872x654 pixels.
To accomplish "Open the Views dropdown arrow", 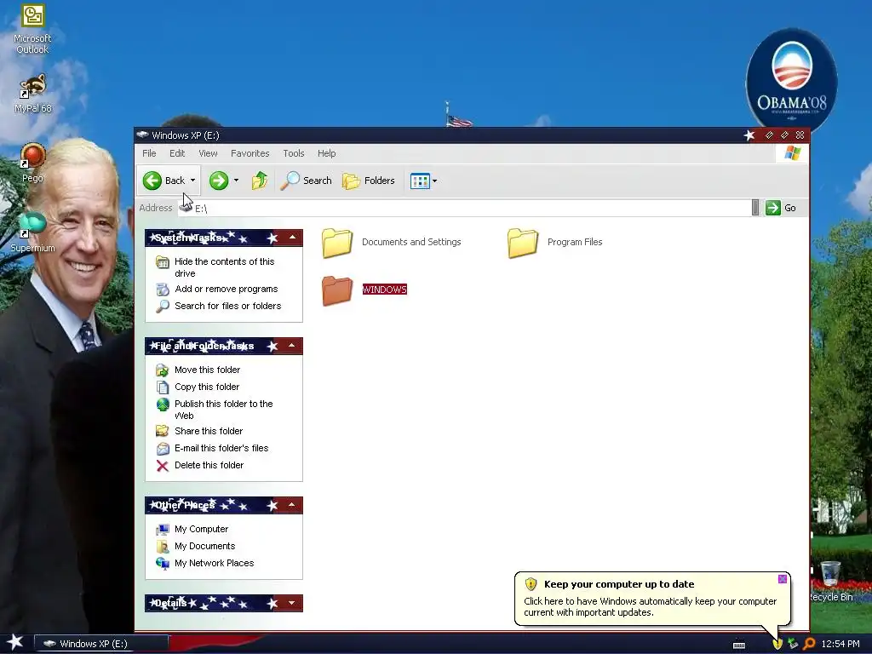I will [435, 181].
